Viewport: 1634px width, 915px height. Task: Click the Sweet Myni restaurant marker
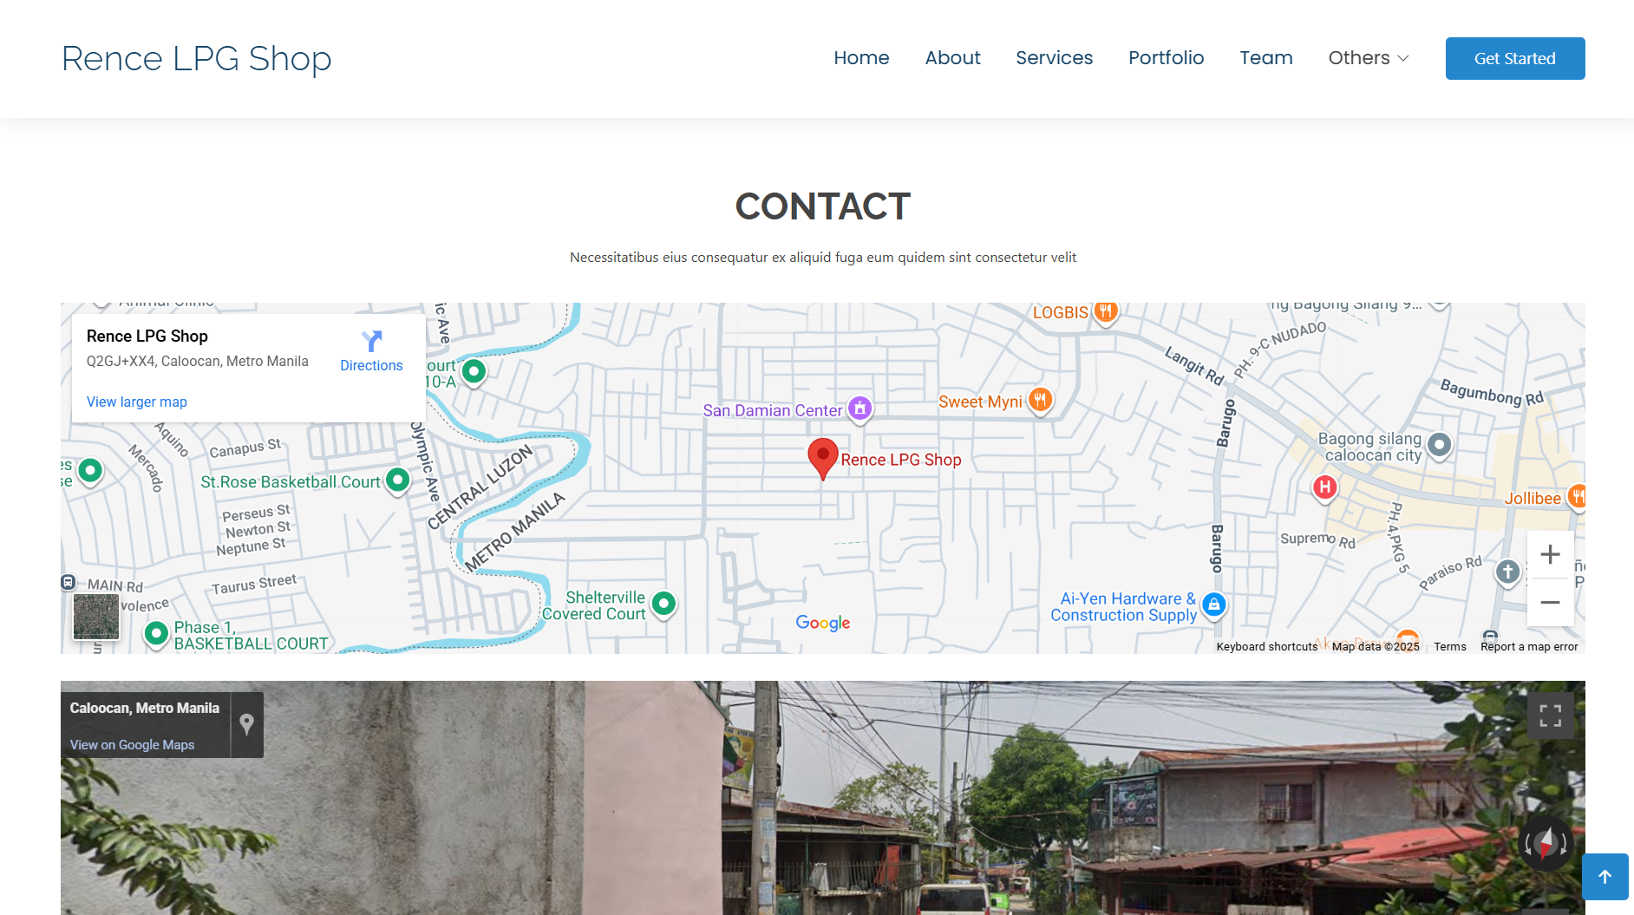pyautogui.click(x=1040, y=400)
